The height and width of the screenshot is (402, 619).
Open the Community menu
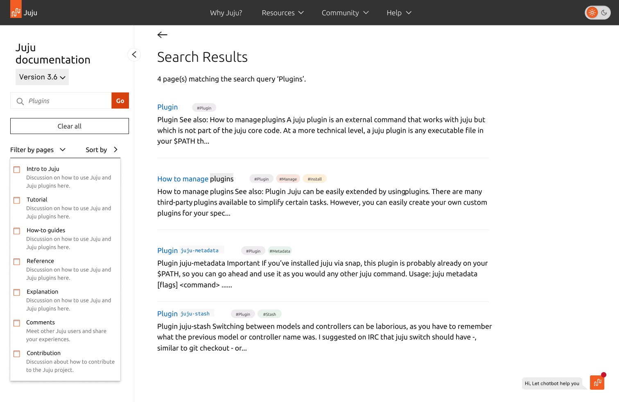[345, 13]
